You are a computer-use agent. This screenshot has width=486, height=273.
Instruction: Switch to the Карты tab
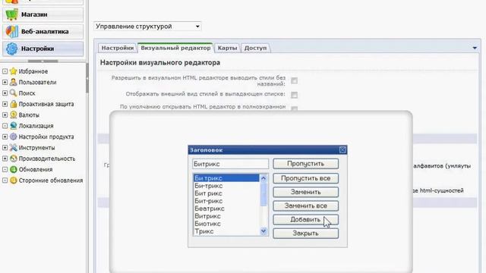pos(227,48)
